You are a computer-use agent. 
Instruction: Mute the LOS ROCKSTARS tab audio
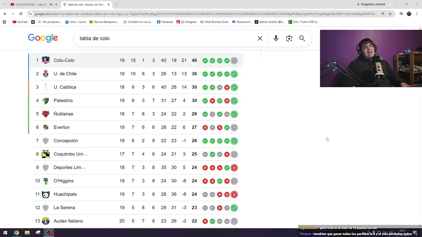(x=51, y=5)
